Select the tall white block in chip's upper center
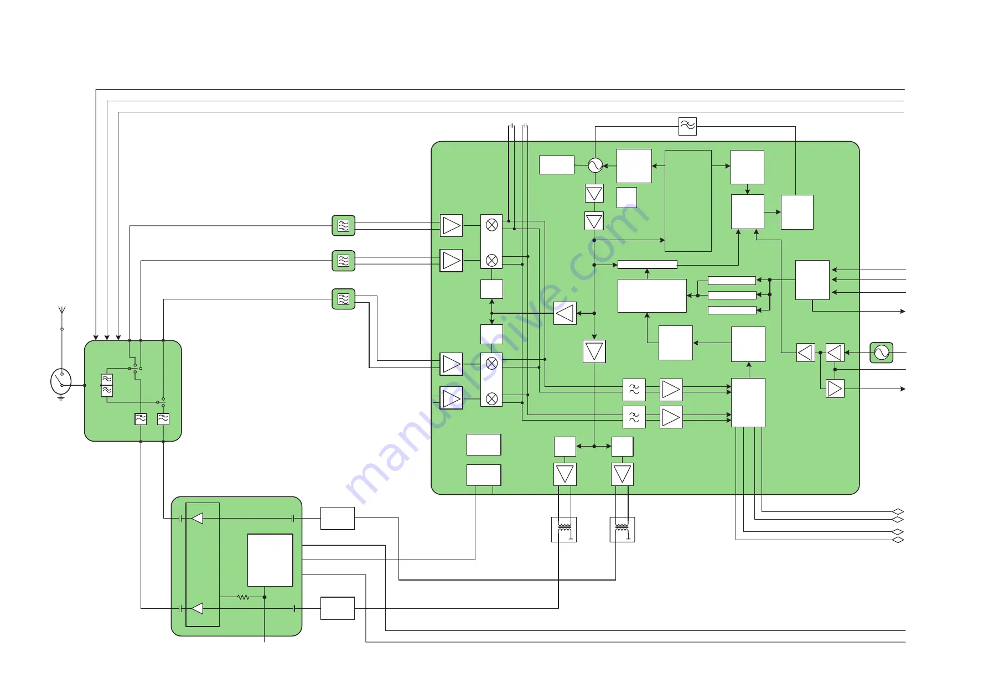The image size is (989, 699). tap(688, 201)
